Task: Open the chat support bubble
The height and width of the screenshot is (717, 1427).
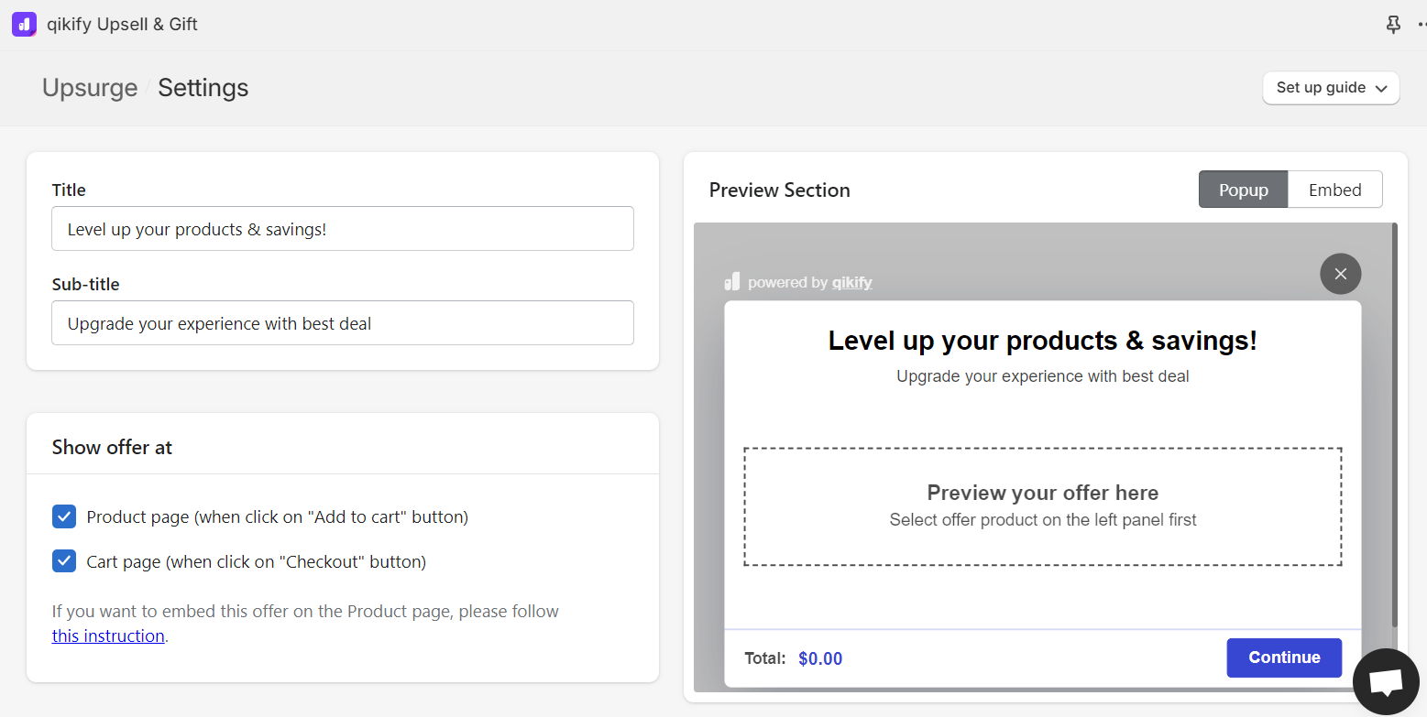Action: (x=1386, y=681)
